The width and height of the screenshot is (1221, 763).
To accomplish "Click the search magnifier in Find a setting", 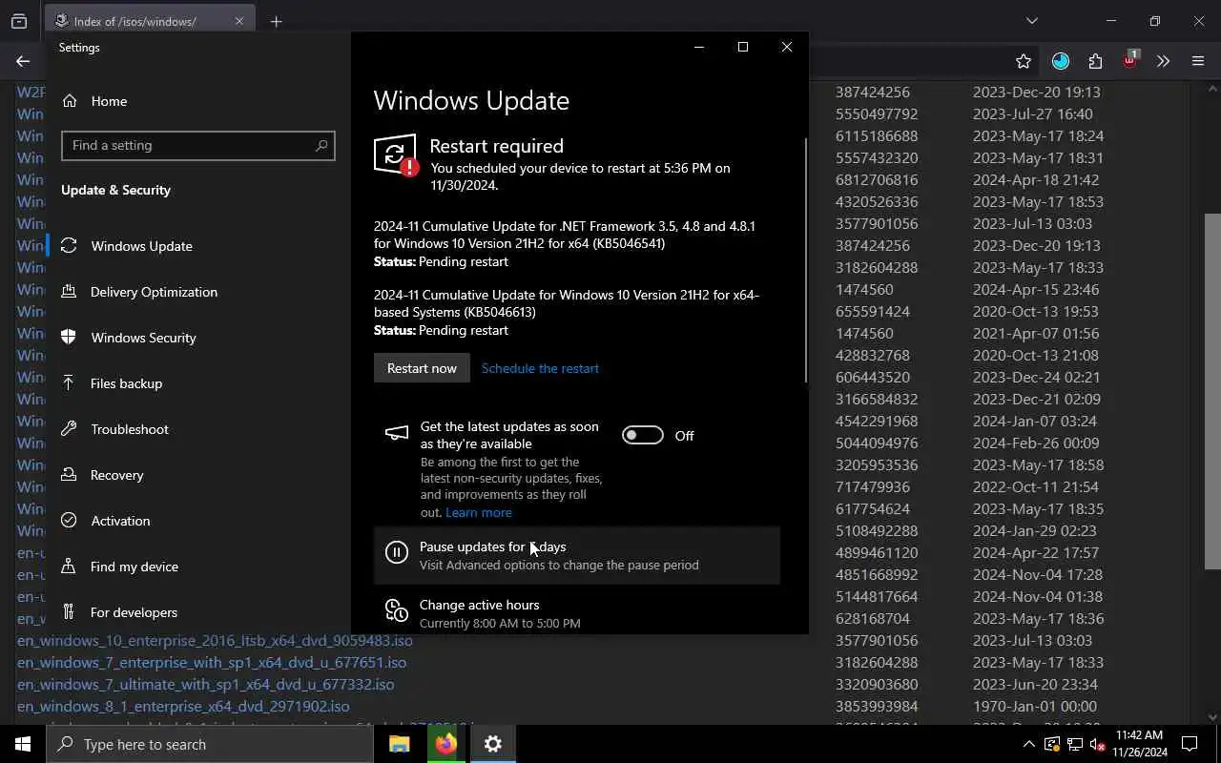I will click(321, 145).
